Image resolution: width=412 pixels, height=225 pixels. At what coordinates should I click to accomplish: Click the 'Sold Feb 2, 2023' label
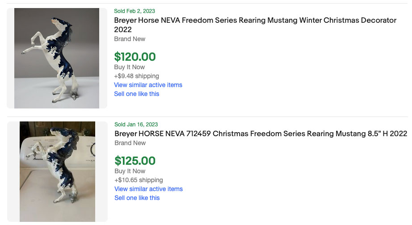[135, 11]
